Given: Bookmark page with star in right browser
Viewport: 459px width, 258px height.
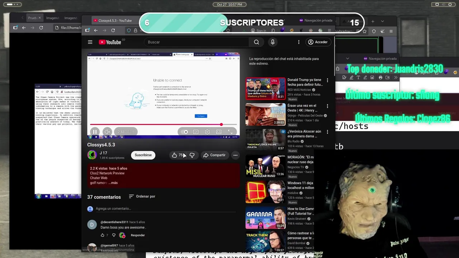Looking at the screenshot, I should tap(365, 32).
